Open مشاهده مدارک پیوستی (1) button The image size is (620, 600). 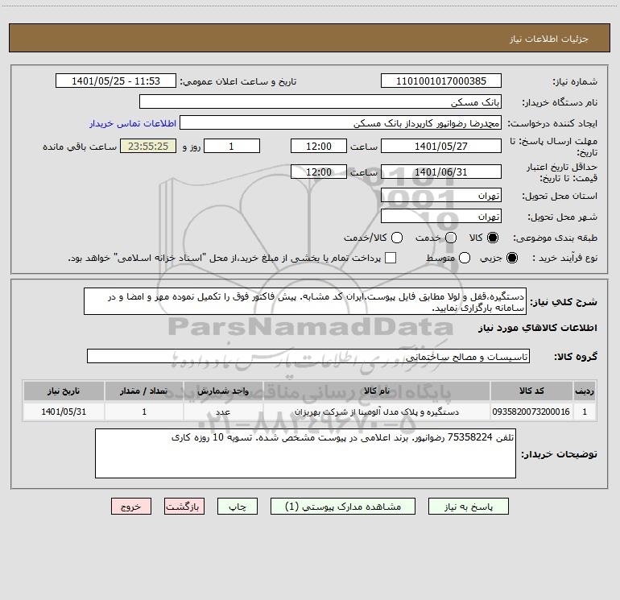pos(343,507)
